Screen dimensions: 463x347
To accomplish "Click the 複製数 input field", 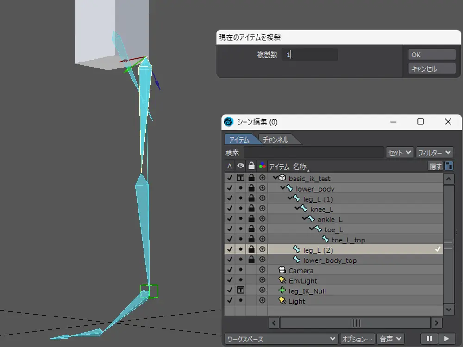I will tap(310, 55).
